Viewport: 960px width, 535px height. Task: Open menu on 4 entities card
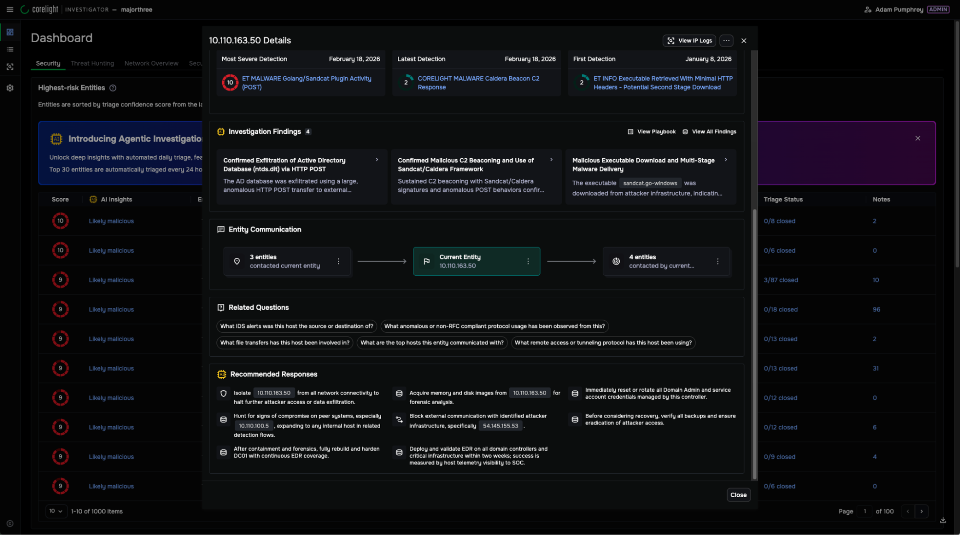coord(718,261)
